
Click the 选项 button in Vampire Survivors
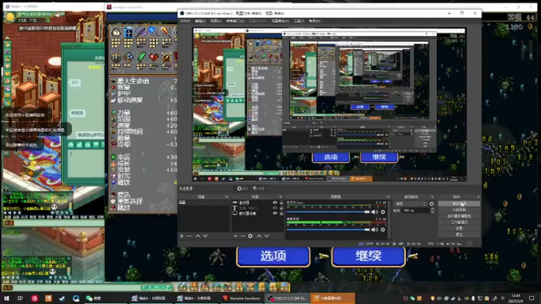(273, 256)
